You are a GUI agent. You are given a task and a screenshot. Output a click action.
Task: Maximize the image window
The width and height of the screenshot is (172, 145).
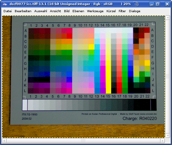[158, 4]
